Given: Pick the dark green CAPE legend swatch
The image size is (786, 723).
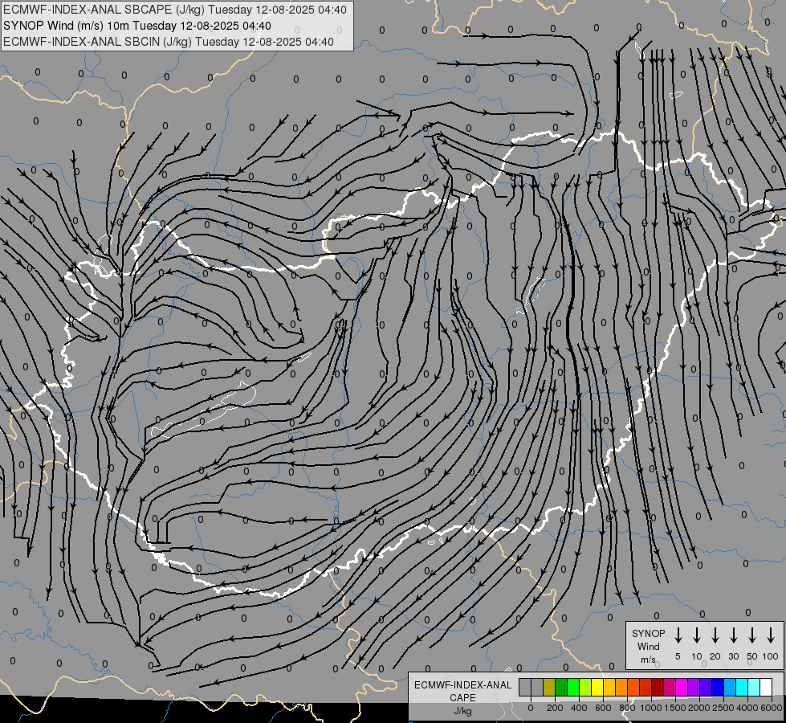Looking at the screenshot, I should (x=561, y=687).
